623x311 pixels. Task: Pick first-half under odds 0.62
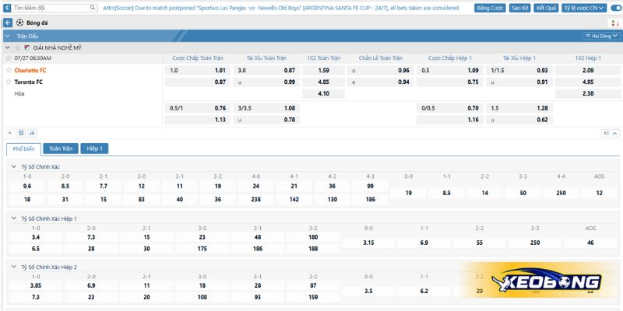pyautogui.click(x=519, y=120)
